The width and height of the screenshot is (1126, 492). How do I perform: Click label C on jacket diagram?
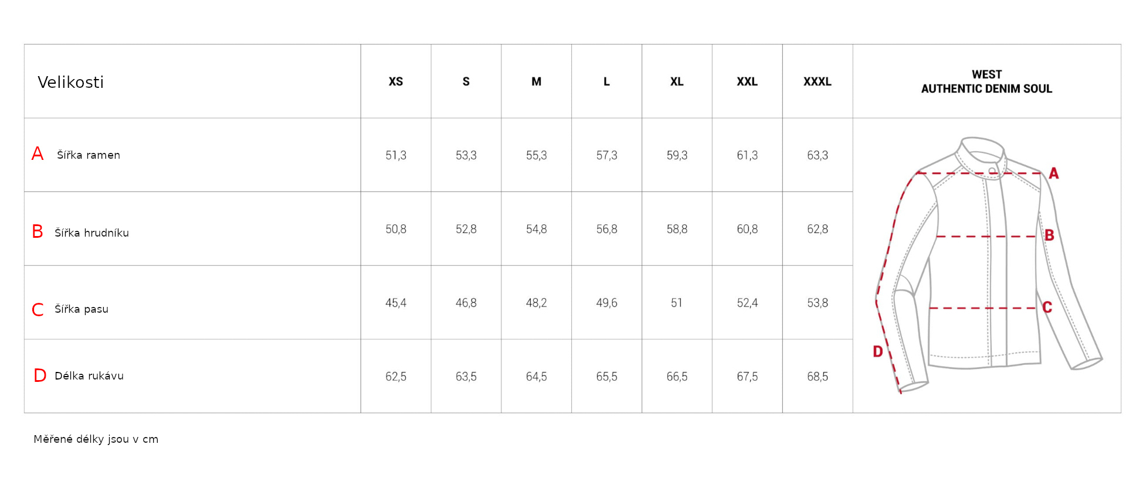1047,307
